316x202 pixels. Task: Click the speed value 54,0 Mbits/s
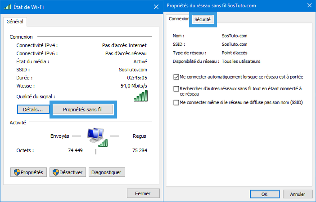tap(134, 86)
